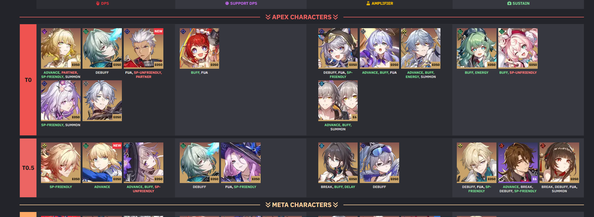Collapse APEX CHARACTERS using left chevron
Viewport: 594px width, 217px height.
(268, 17)
